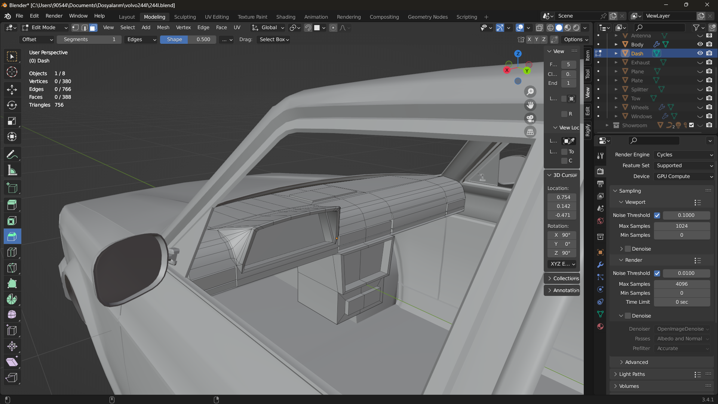Enable rendered viewport shading

pyautogui.click(x=577, y=28)
